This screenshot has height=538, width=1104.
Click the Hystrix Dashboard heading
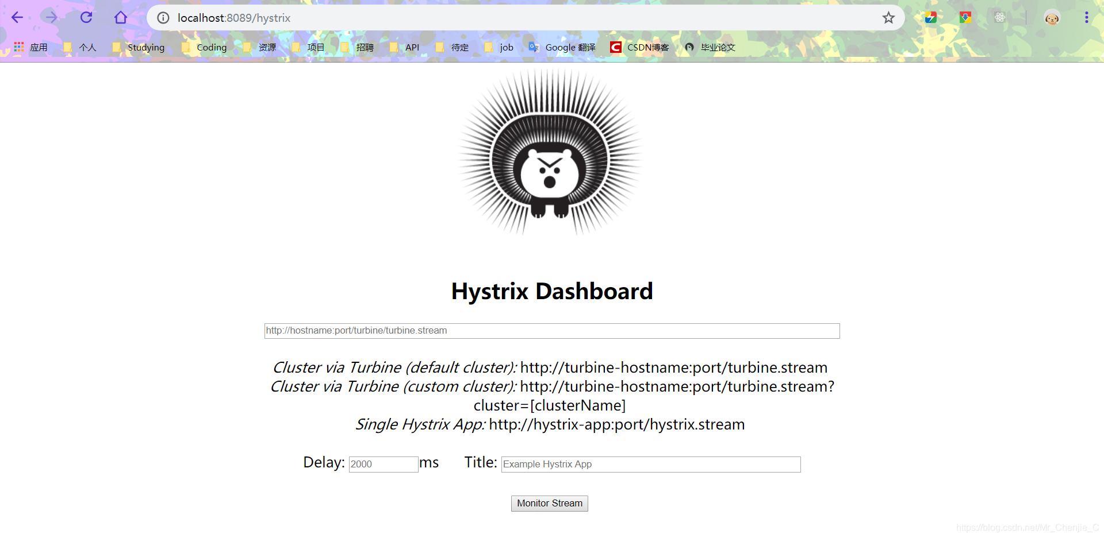552,291
